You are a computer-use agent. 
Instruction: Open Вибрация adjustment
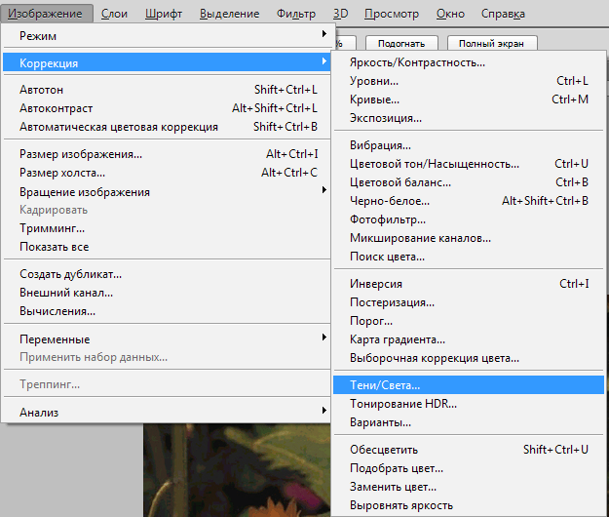coord(469,145)
